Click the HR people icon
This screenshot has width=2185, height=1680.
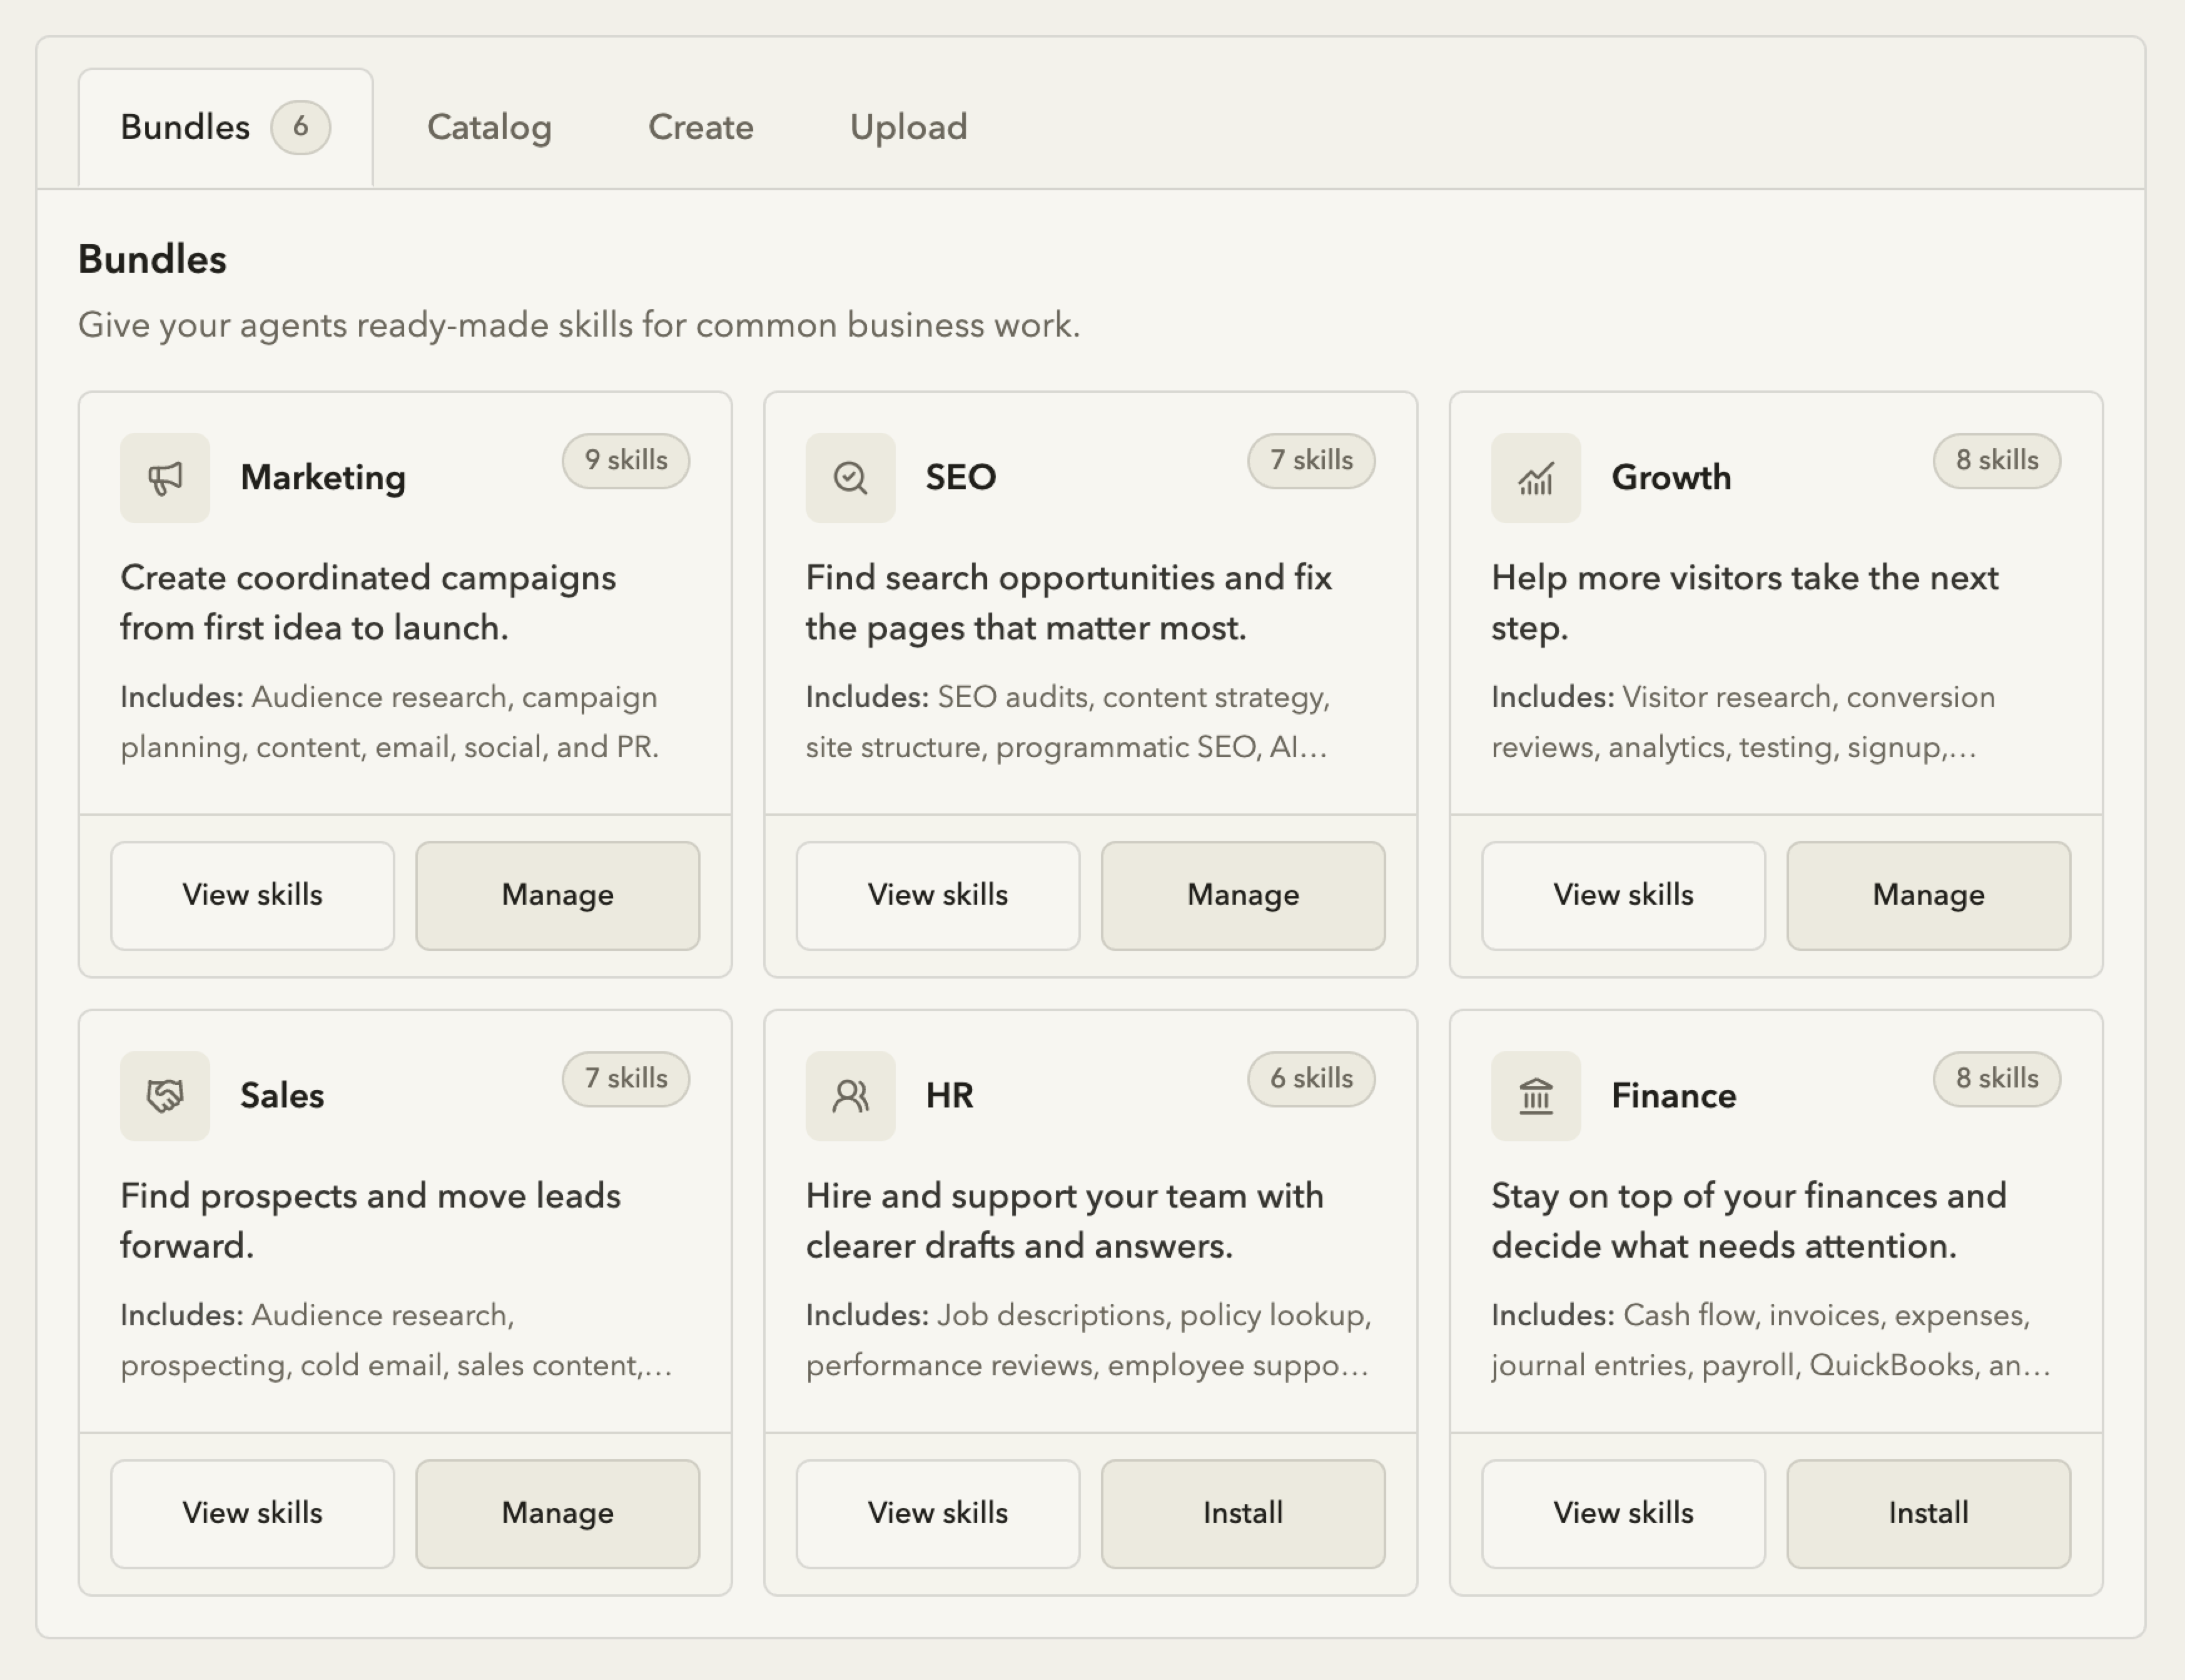point(851,1096)
